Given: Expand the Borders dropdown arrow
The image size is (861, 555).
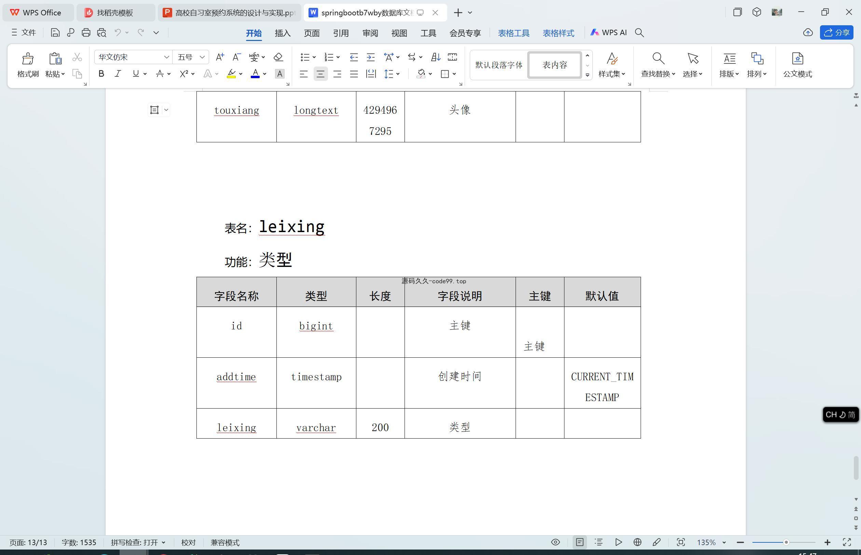Looking at the screenshot, I should [454, 74].
